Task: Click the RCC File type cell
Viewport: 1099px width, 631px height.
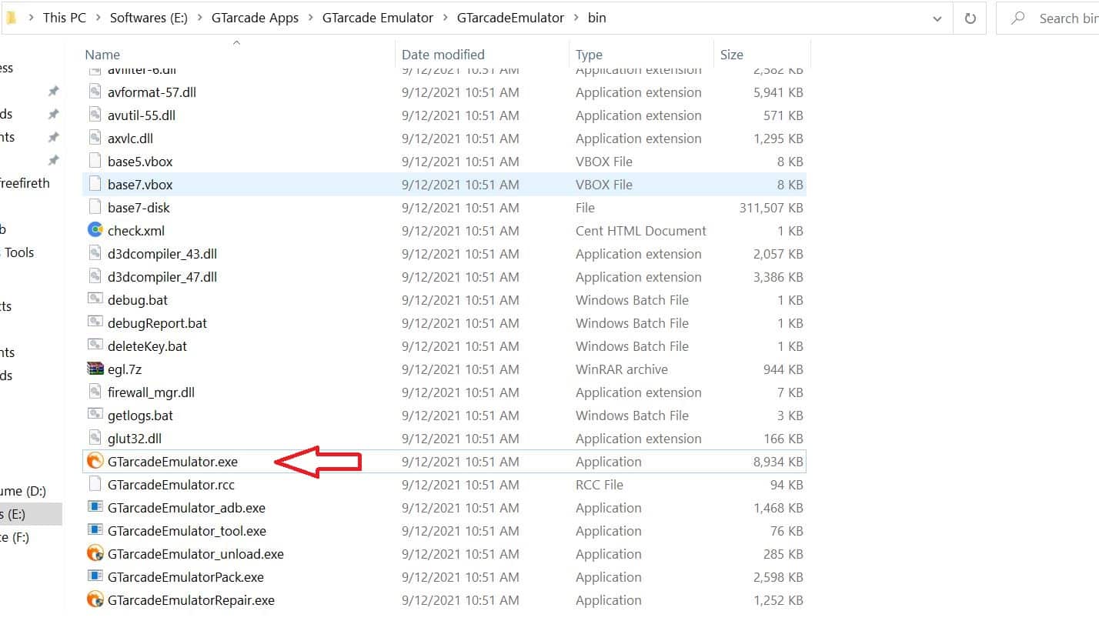Action: (x=600, y=485)
